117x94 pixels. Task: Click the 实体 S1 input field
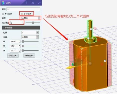point(23,9)
